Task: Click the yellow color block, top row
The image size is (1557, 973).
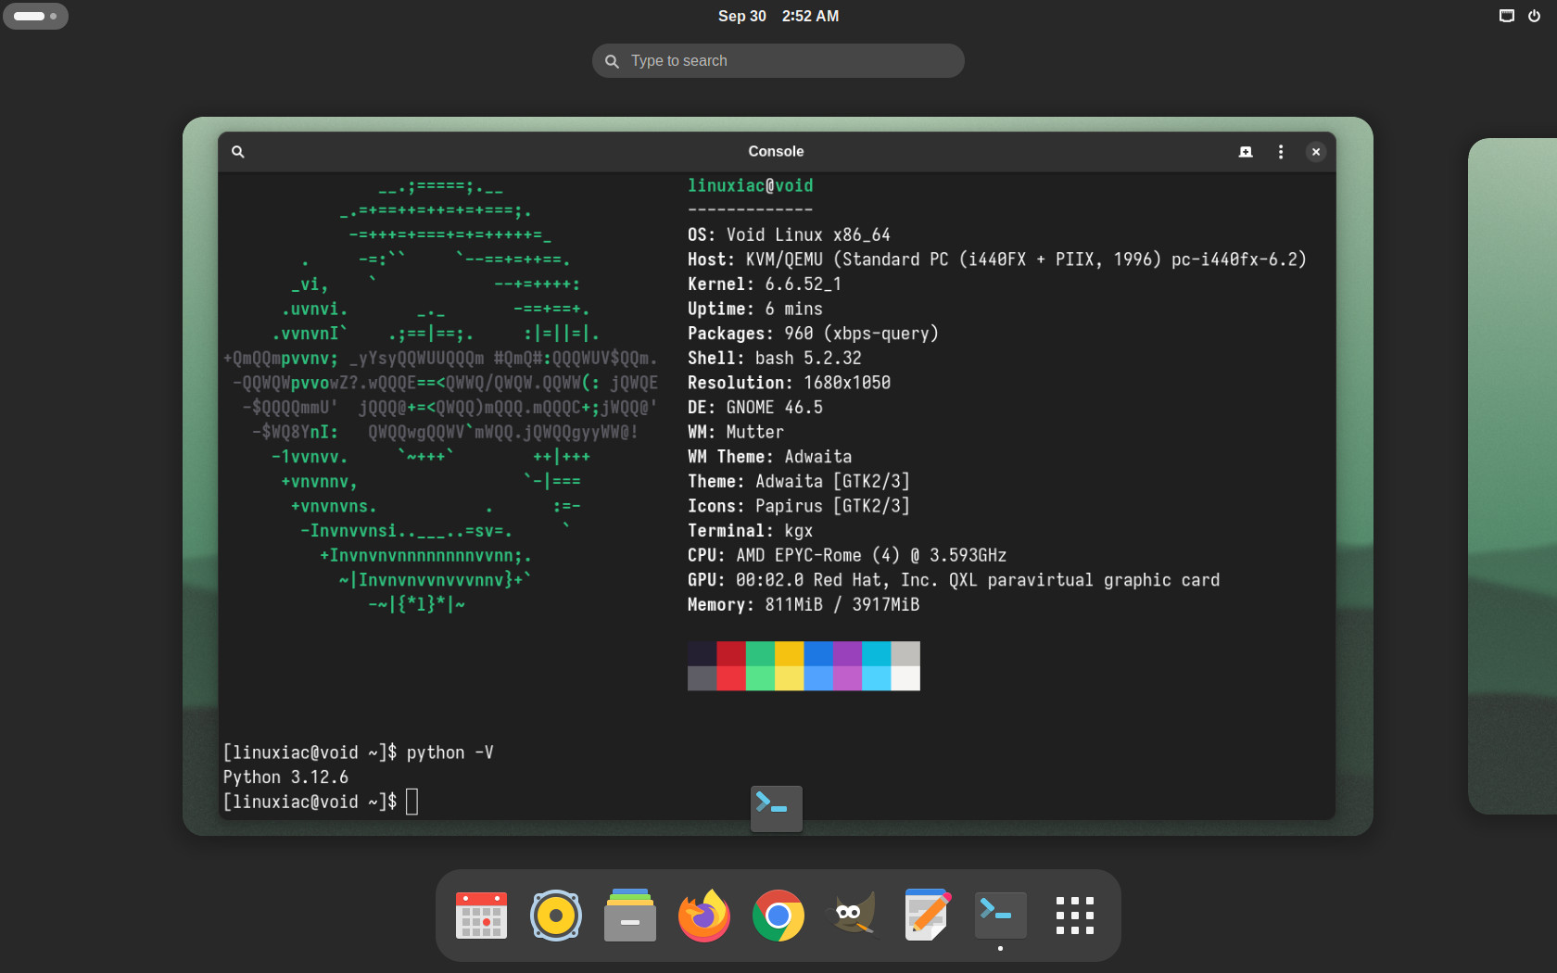Action: pyautogui.click(x=789, y=653)
